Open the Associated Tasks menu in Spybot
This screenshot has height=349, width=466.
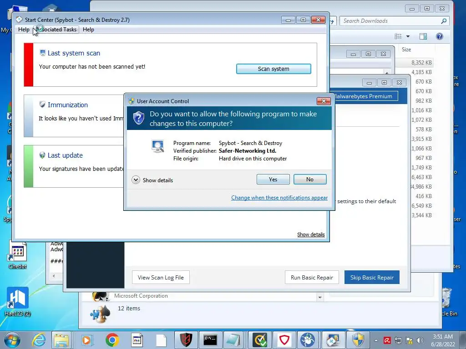[56, 30]
